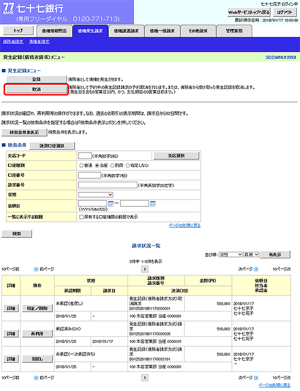Image resolution: width=300 pixels, height=391 pixels.
Task: Switch to the 債権情報照会 tab
Action: point(54,31)
